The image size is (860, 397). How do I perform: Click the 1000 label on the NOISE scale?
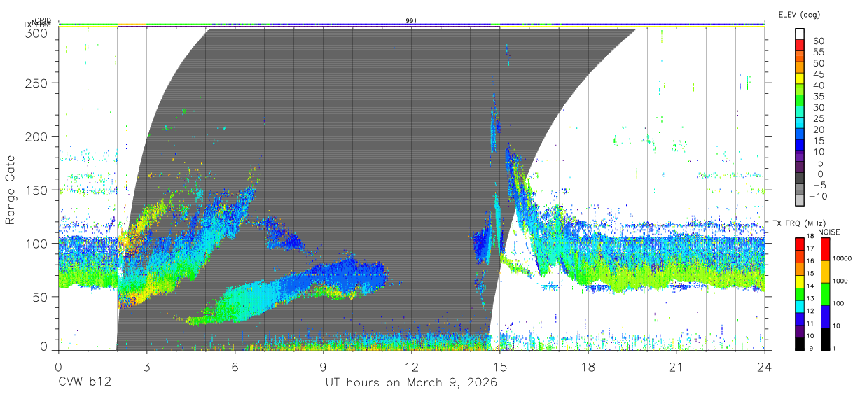click(841, 281)
